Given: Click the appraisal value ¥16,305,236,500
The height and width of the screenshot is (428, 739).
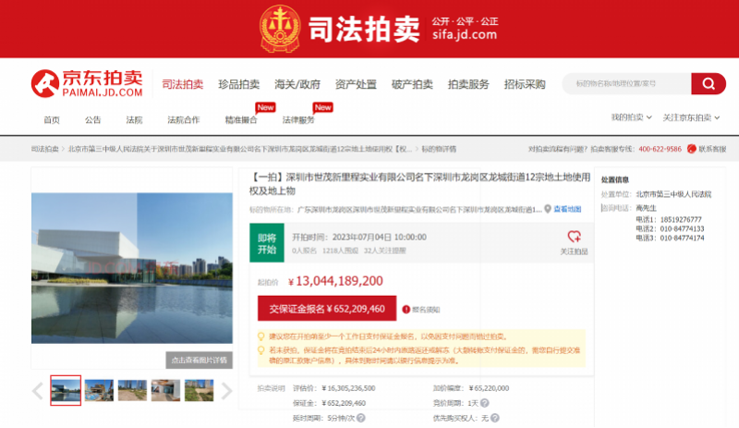Looking at the screenshot, I should tap(348, 388).
